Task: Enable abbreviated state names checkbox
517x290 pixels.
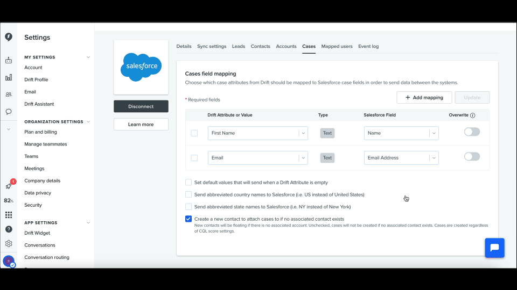Action: click(188, 206)
